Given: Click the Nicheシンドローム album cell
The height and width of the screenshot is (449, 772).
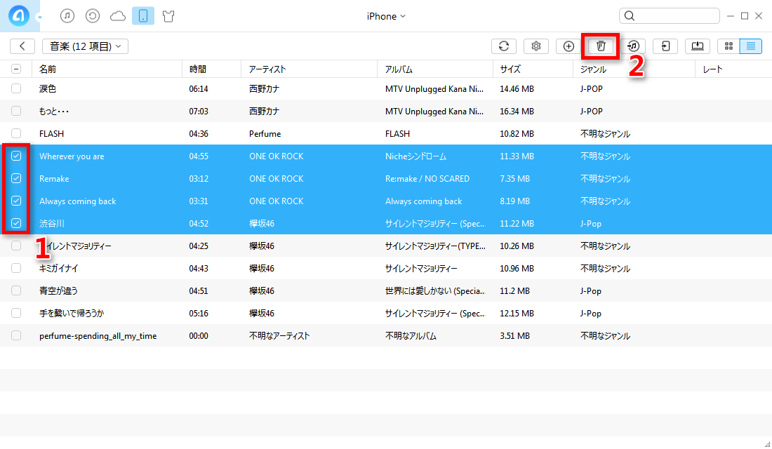Looking at the screenshot, I should pos(415,156).
